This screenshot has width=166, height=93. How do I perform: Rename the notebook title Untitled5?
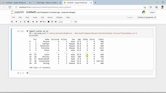click(x=31, y=12)
